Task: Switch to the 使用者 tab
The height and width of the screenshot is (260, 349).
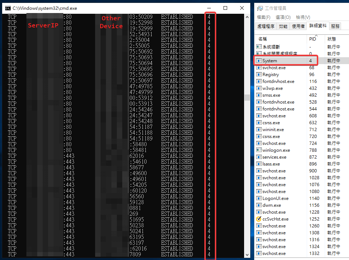Action: [x=298, y=26]
